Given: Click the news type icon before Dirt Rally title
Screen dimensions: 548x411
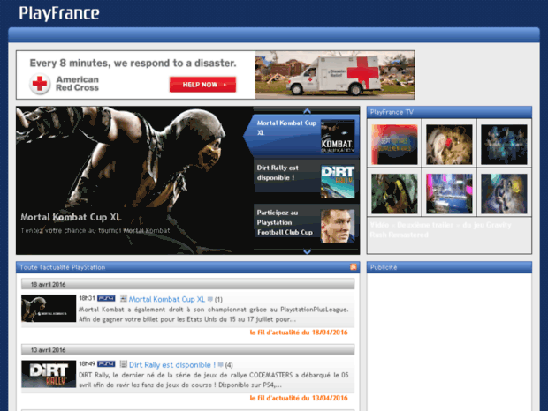Looking at the screenshot, I should point(124,364).
